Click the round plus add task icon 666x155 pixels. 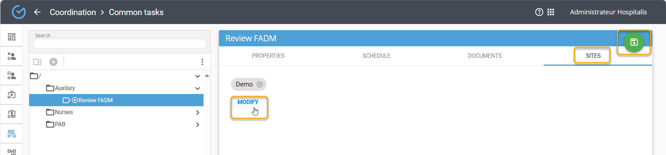[53, 62]
